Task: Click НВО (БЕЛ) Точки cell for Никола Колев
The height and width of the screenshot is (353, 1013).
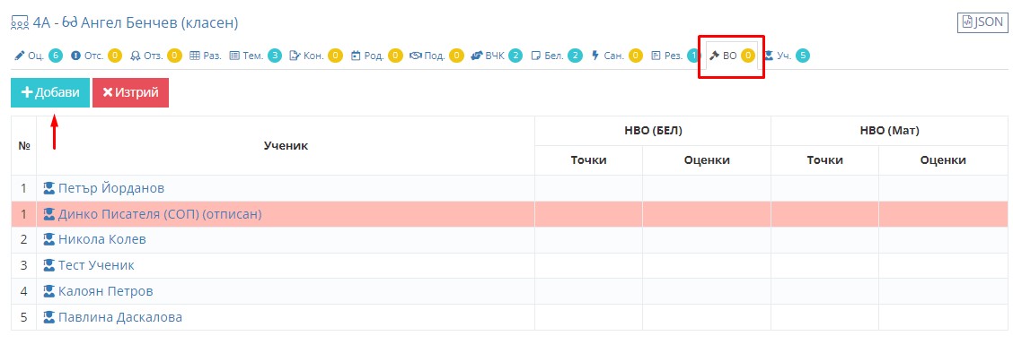Action: tap(588, 239)
